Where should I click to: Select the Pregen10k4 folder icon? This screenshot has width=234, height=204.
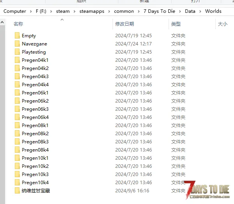point(17,182)
